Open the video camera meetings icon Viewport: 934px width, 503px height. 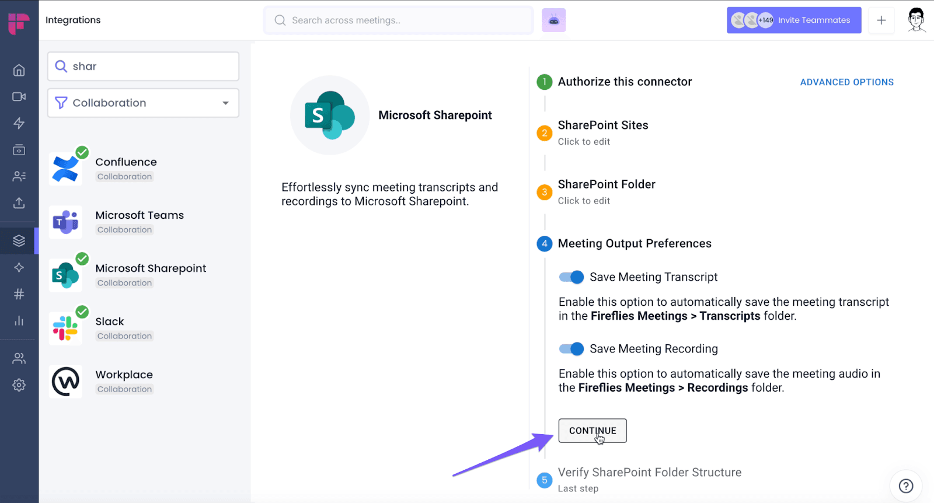coord(19,96)
